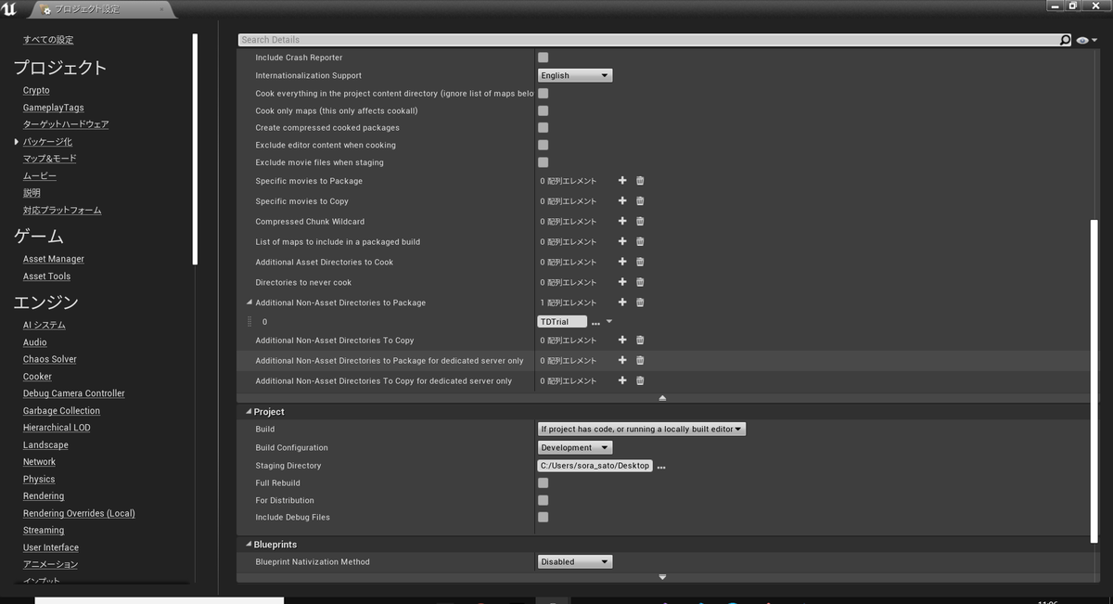Collapse the Project section
This screenshot has height=604, width=1113.
[249, 412]
